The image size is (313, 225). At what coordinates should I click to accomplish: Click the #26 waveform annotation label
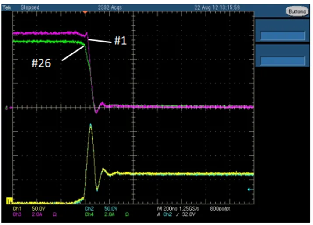point(41,63)
